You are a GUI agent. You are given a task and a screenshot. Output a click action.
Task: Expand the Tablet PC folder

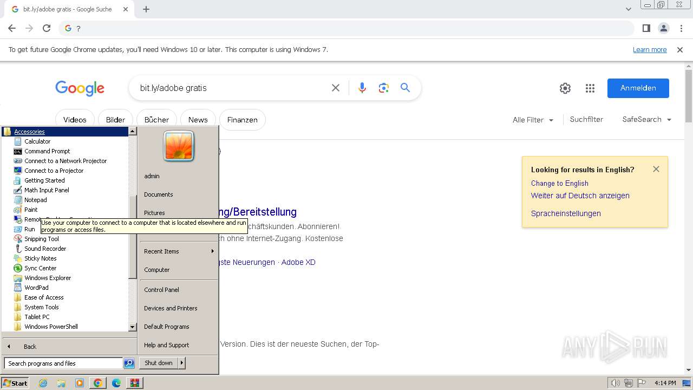37,317
